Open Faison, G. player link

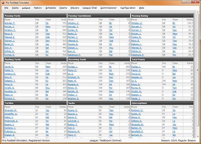136,70
